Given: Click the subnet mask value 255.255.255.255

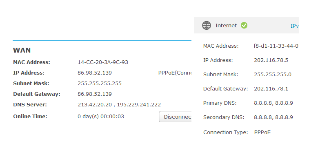Looking at the screenshot, I should pos(100,84).
